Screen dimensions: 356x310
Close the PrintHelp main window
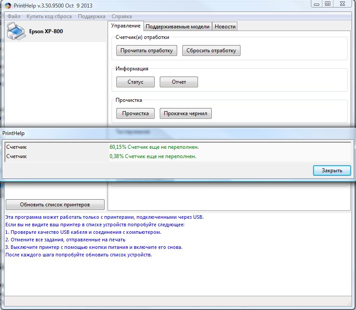pyautogui.click(x=343, y=4)
